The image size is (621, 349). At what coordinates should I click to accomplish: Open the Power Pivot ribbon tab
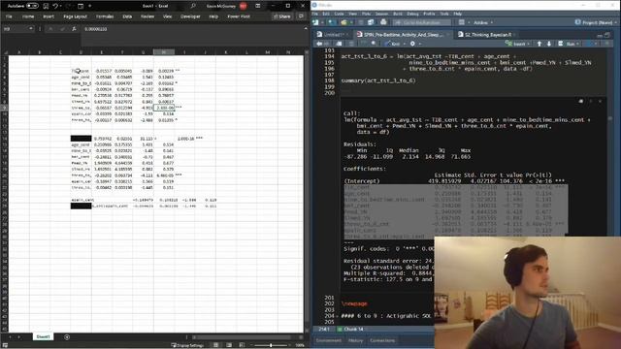pyautogui.click(x=239, y=16)
